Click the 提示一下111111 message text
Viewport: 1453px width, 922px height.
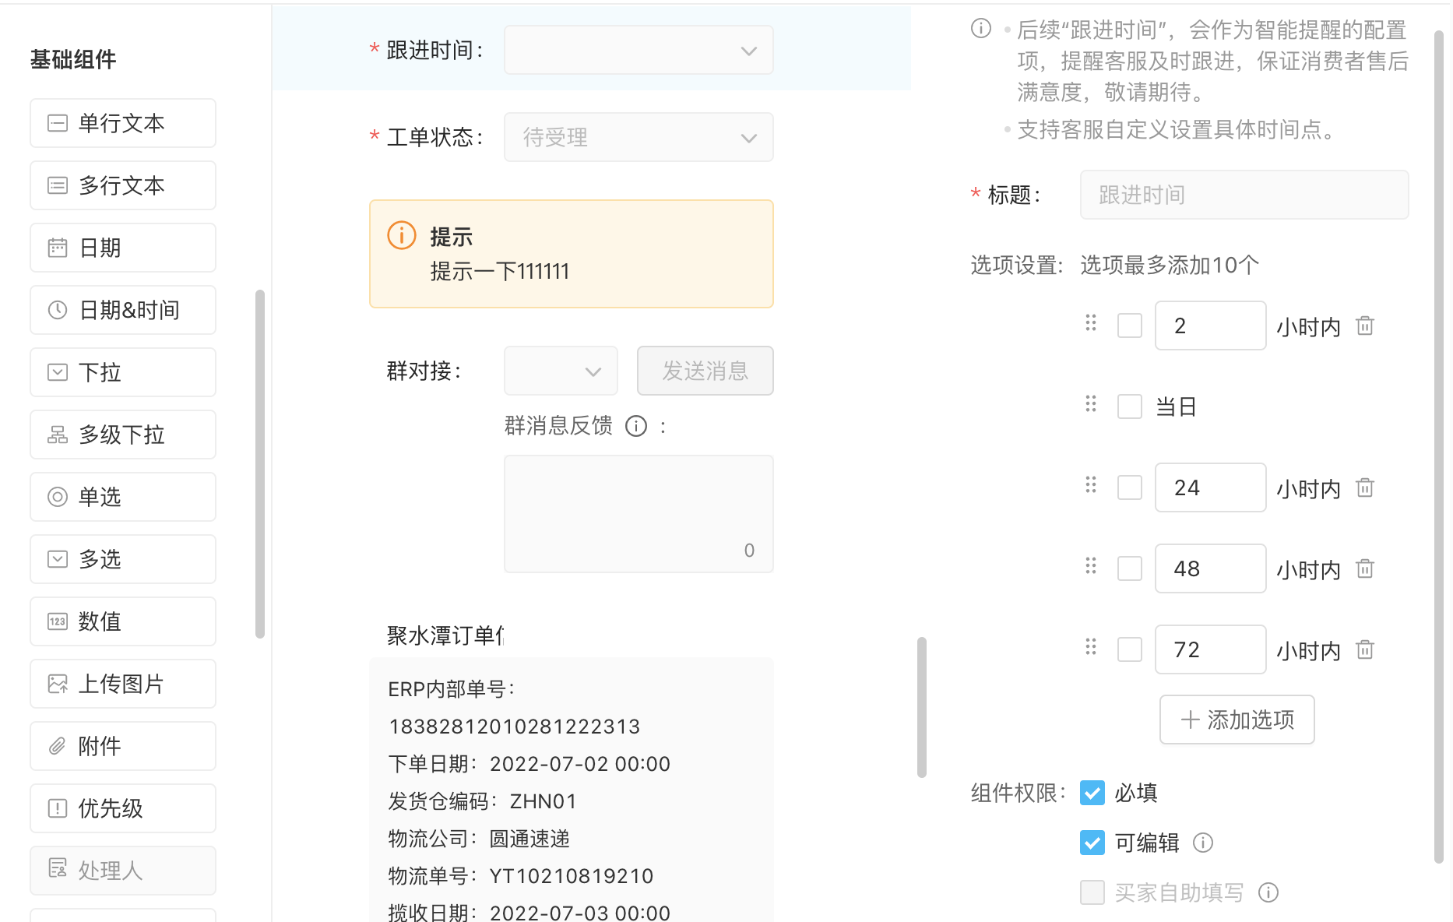(500, 272)
